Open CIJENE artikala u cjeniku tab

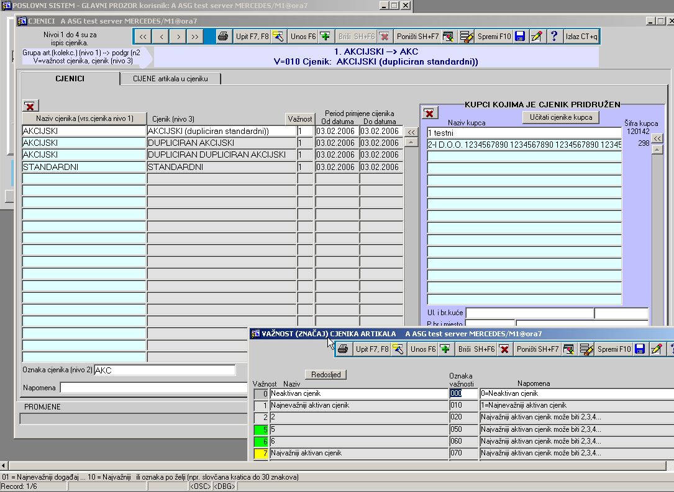[170, 79]
